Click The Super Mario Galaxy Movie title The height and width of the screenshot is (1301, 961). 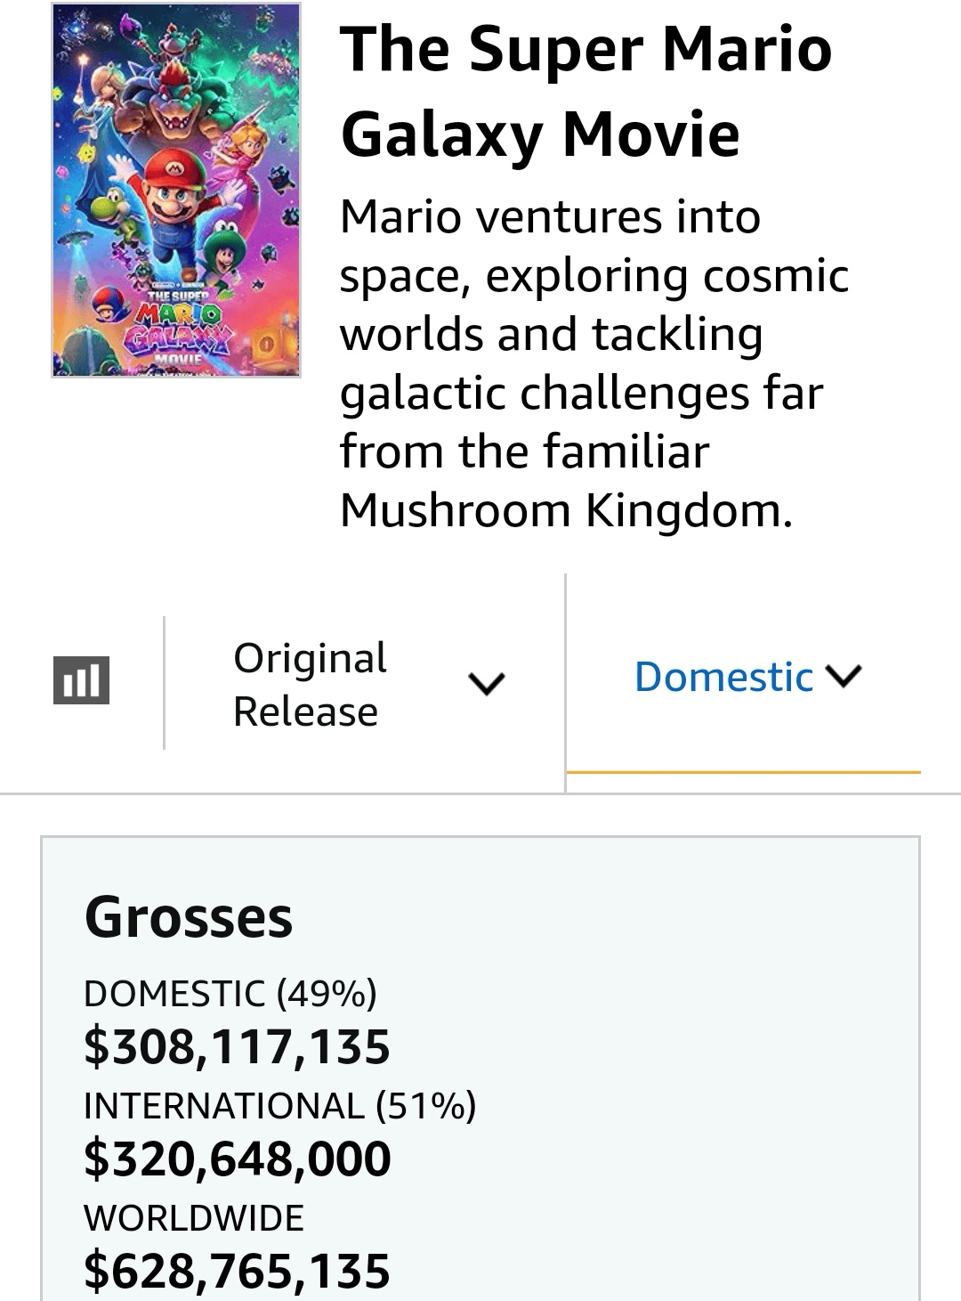pyautogui.click(x=585, y=91)
